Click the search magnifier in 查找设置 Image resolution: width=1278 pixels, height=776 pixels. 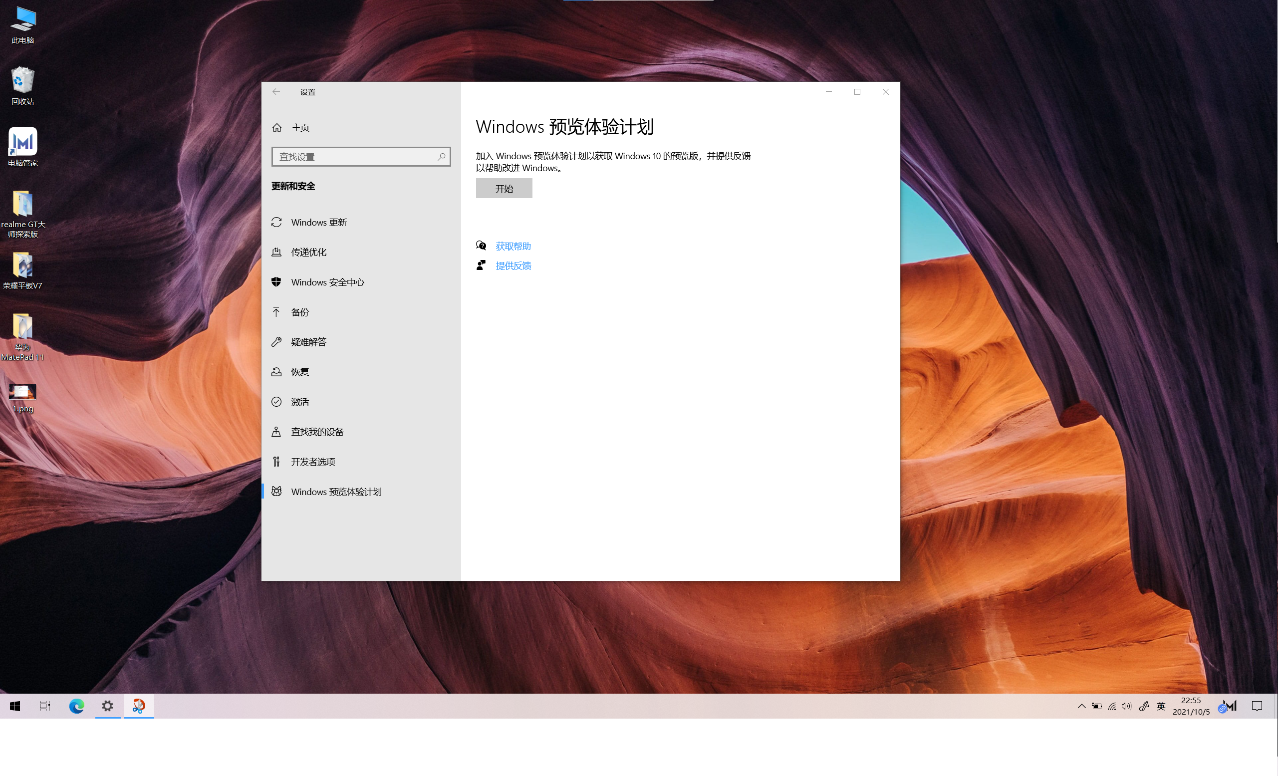442,157
